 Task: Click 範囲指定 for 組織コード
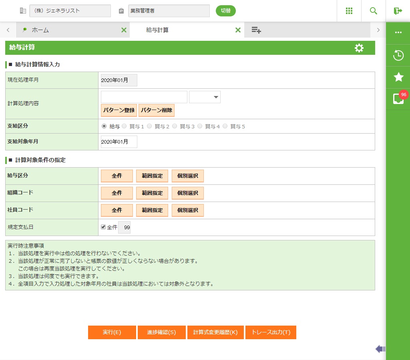coord(152,193)
